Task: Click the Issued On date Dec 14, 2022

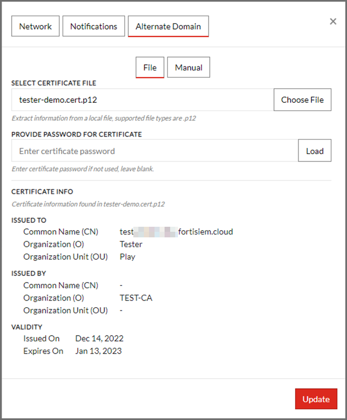Action: [x=99, y=338]
